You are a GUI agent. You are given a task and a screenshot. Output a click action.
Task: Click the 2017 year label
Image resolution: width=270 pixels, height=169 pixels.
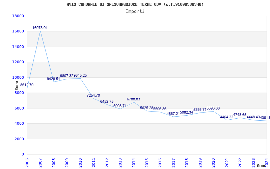(x=173, y=163)
